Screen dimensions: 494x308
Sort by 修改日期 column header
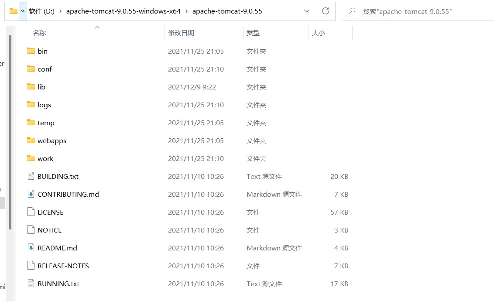point(181,33)
